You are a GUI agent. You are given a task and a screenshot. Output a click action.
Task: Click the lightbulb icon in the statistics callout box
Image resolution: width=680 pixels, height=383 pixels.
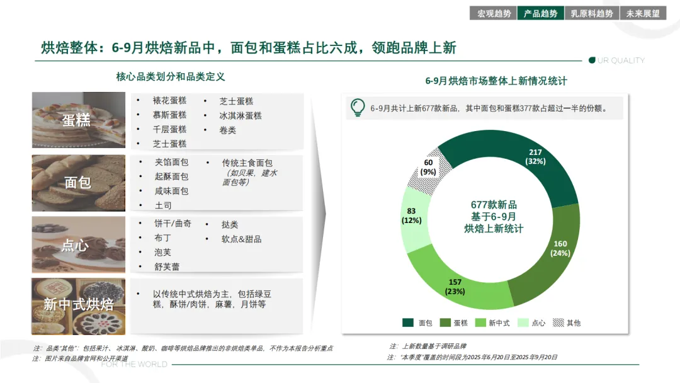point(359,107)
